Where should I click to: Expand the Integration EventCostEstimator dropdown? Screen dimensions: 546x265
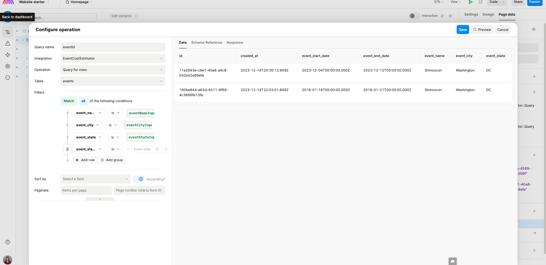[x=113, y=58]
